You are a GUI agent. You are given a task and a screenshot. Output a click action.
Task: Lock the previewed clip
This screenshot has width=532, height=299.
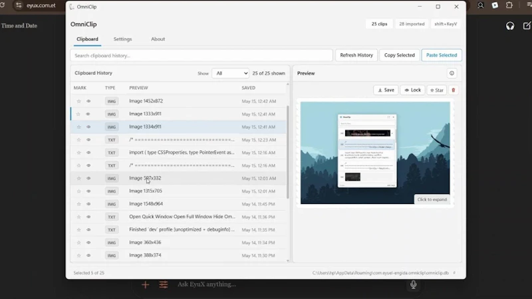[412, 90]
